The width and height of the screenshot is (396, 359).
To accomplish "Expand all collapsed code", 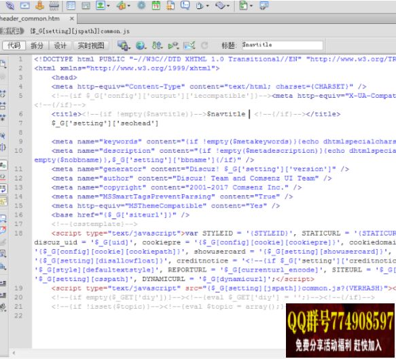I will (3, 117).
